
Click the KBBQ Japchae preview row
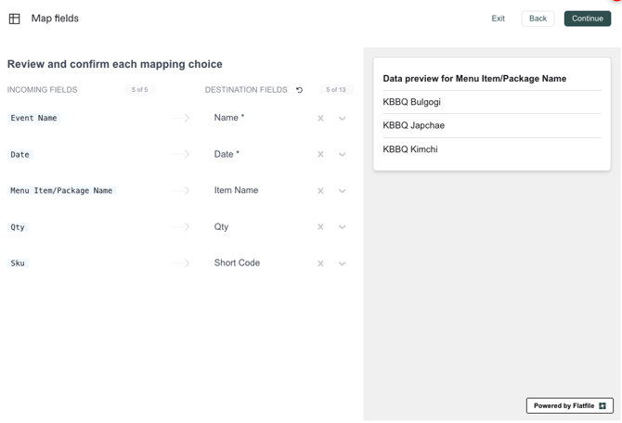click(x=414, y=125)
